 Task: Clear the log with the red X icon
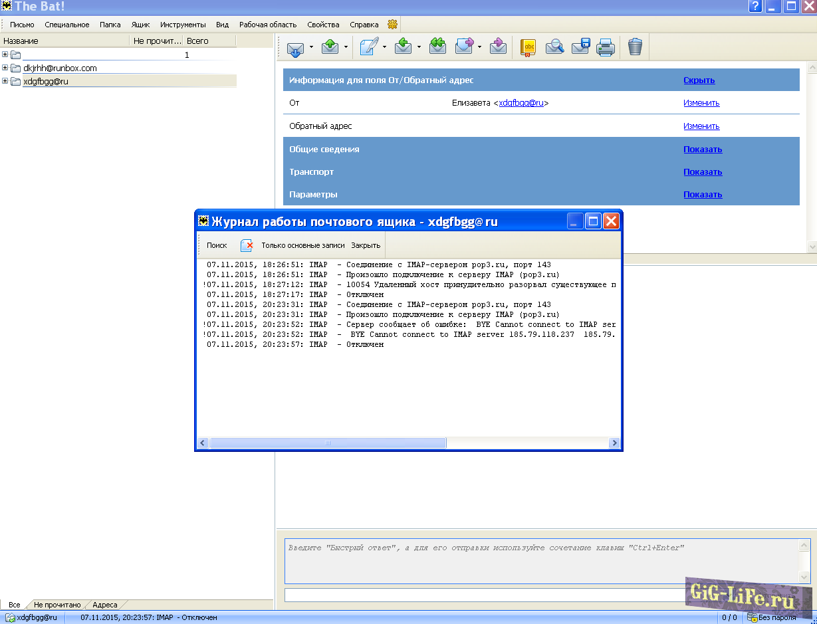[246, 245]
